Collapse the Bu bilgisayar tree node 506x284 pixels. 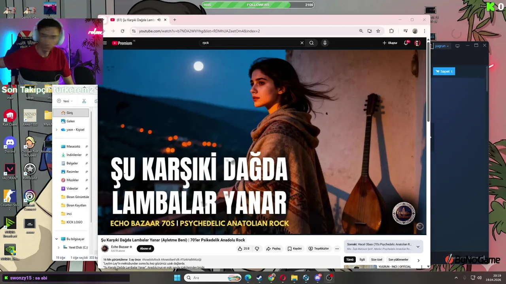(57, 239)
